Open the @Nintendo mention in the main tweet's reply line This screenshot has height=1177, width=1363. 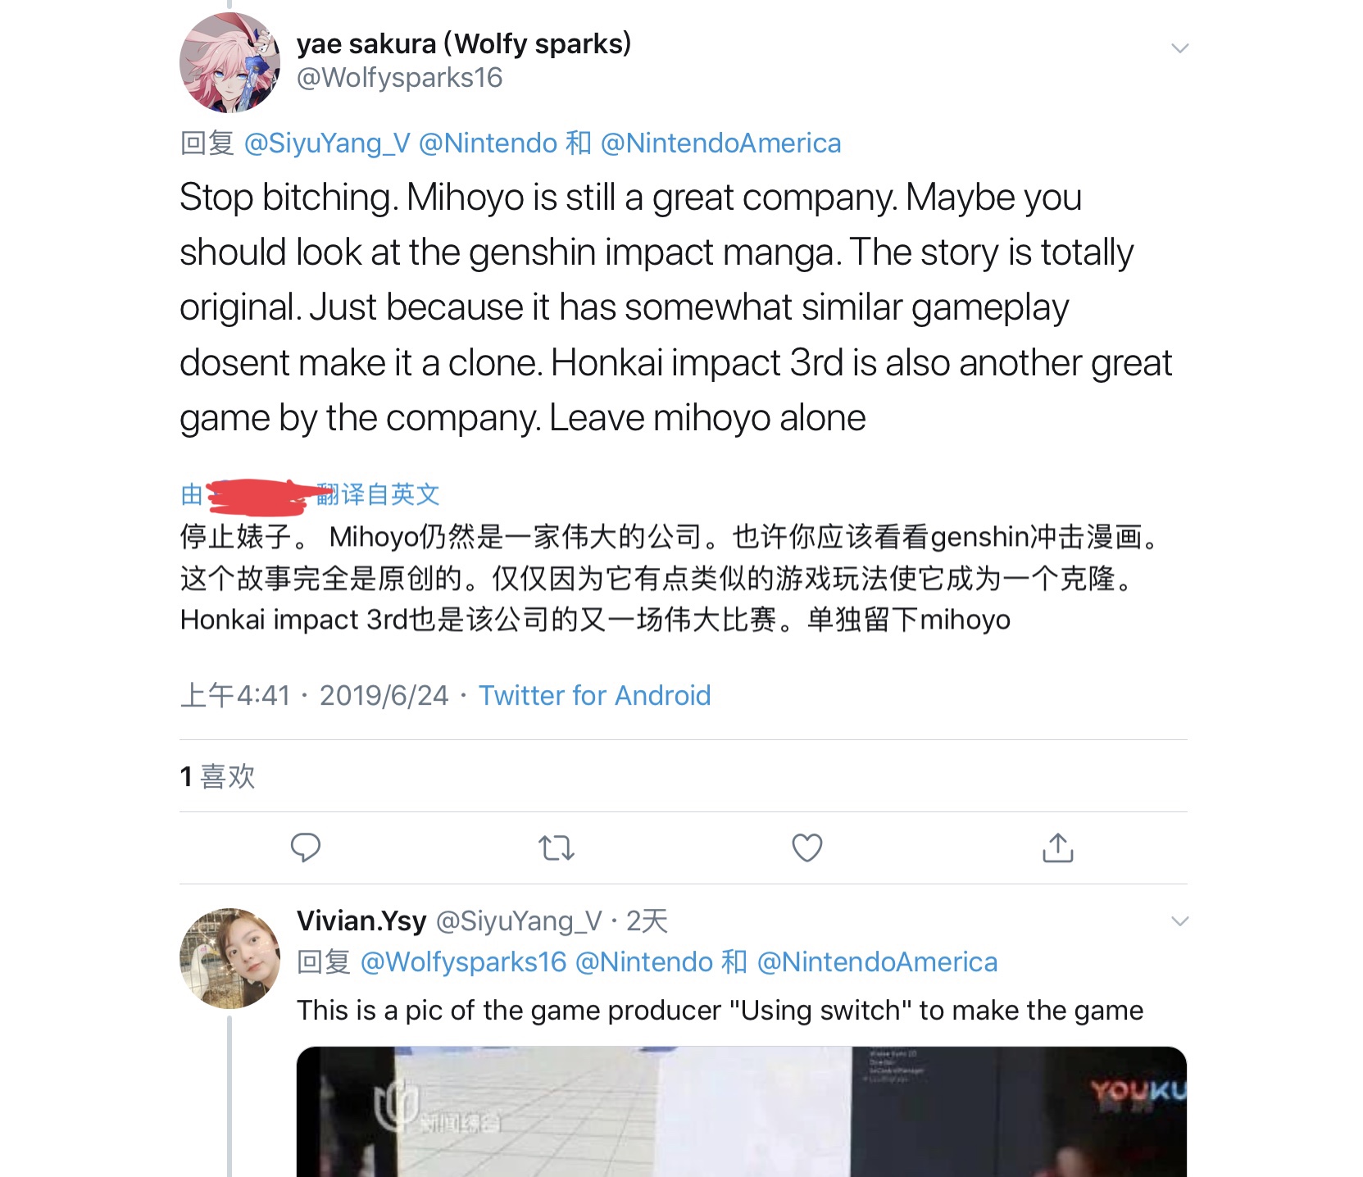[x=488, y=143]
